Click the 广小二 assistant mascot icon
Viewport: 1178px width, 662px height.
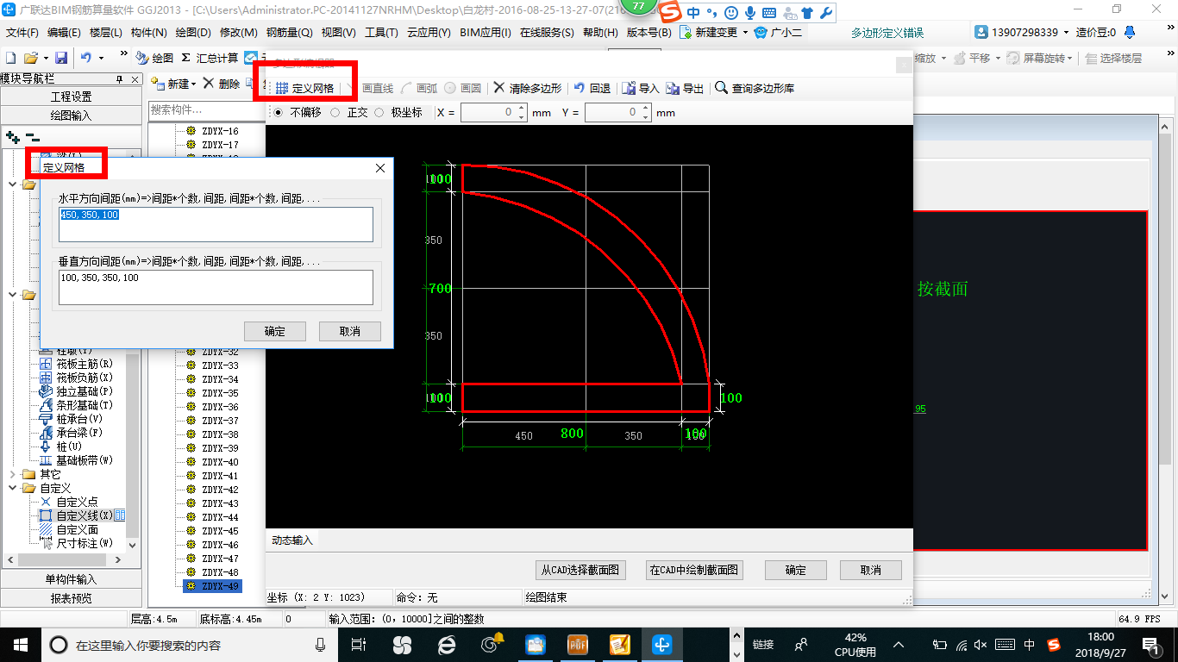pyautogui.click(x=760, y=33)
